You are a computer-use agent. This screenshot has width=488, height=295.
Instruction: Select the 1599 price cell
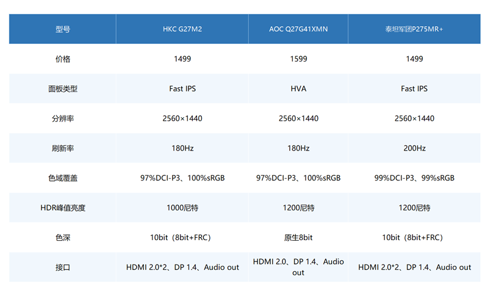click(x=298, y=59)
